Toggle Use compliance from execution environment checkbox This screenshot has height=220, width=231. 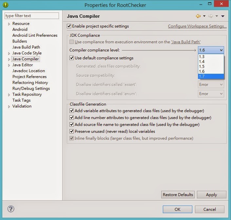tap(72, 42)
